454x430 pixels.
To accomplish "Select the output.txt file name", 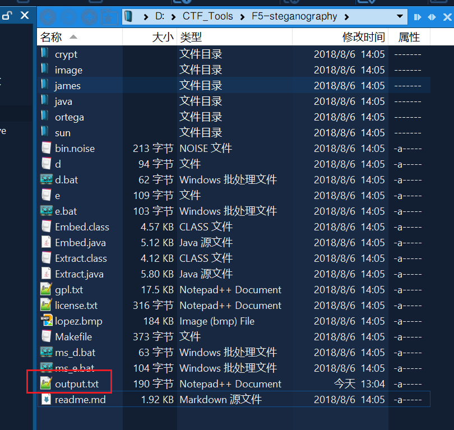I will pyautogui.click(x=77, y=384).
